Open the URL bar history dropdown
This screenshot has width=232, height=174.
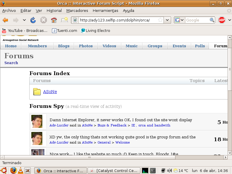pos(167,20)
